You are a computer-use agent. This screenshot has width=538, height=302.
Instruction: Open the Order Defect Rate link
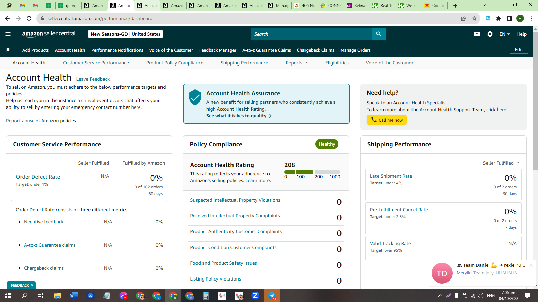coord(38,177)
